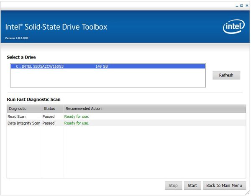This screenshot has height=196, width=251.
Task: Select the Data Integrity Scan row
Action: pos(126,123)
